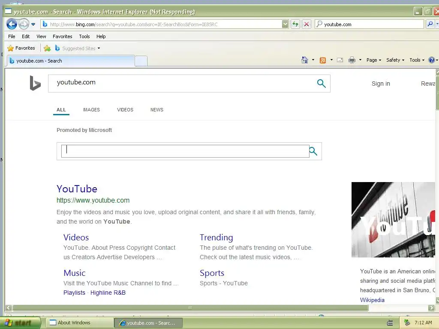Open the https://www.youtube.com URL link
Image resolution: width=439 pixels, height=329 pixels.
[x=93, y=200]
